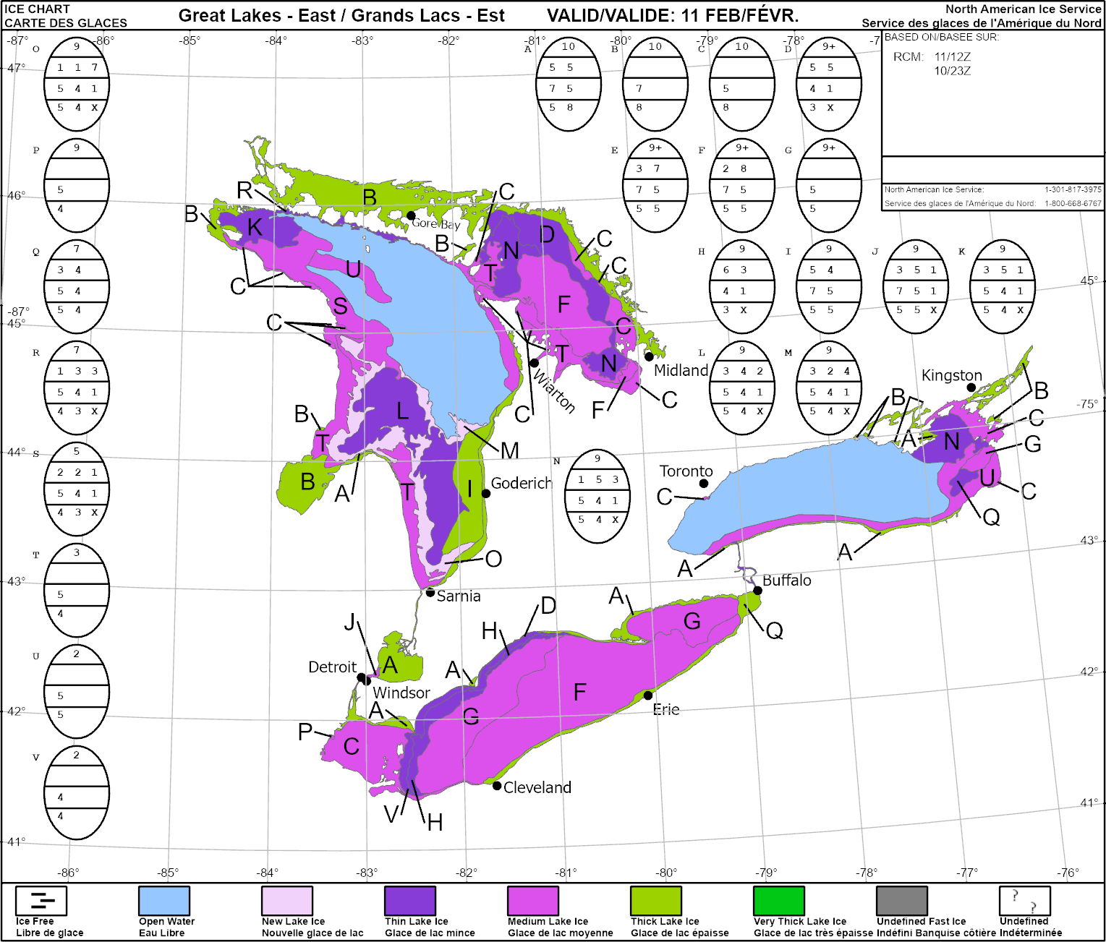Click the Midland city marker dot

[649, 356]
